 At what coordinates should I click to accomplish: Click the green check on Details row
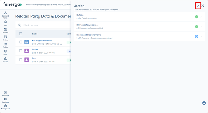click(x=196, y=17)
